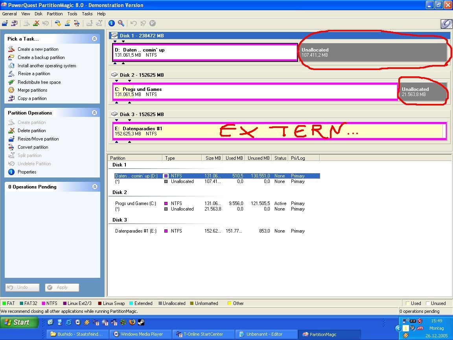Expand hidden system tray icons arrow
The image size is (453, 340).
(x=398, y=328)
